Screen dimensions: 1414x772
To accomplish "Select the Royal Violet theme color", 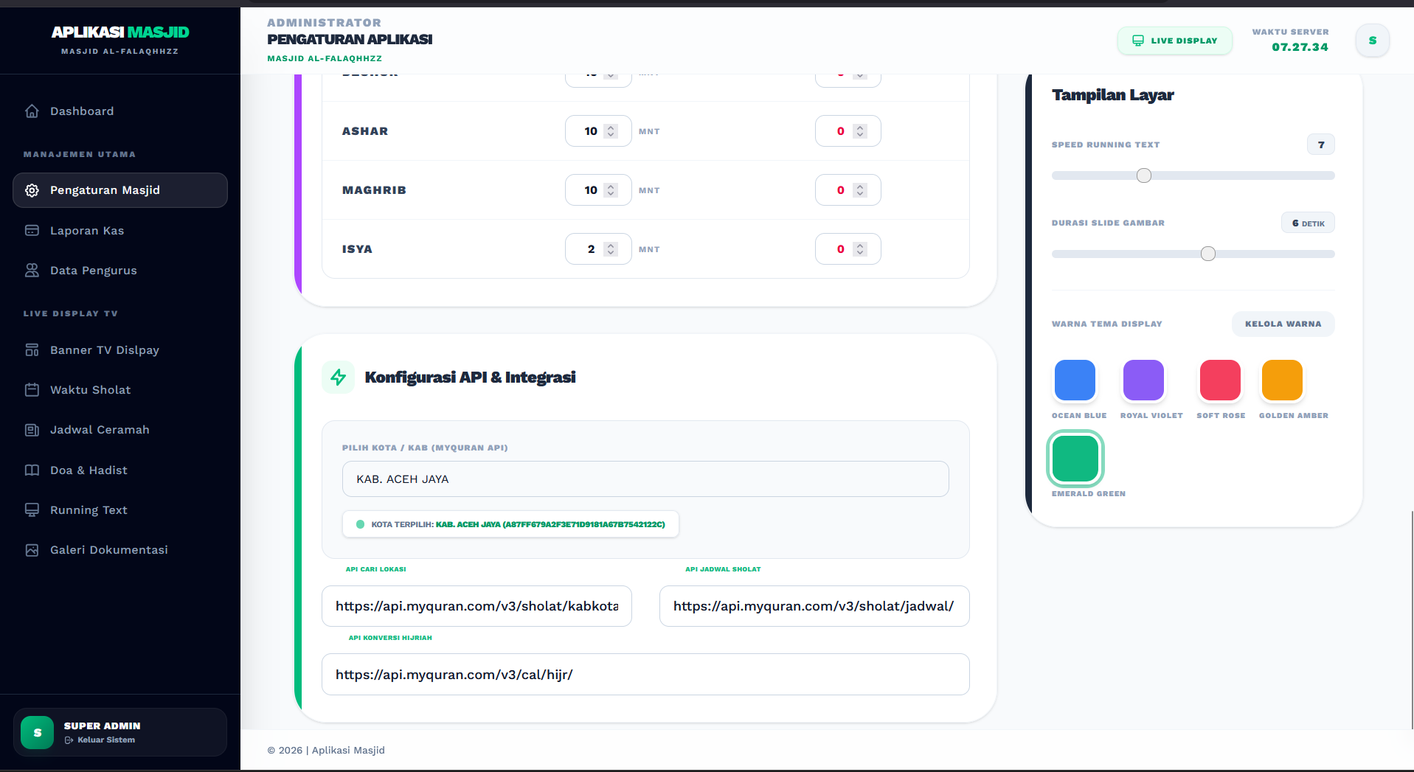I will pyautogui.click(x=1143, y=380).
